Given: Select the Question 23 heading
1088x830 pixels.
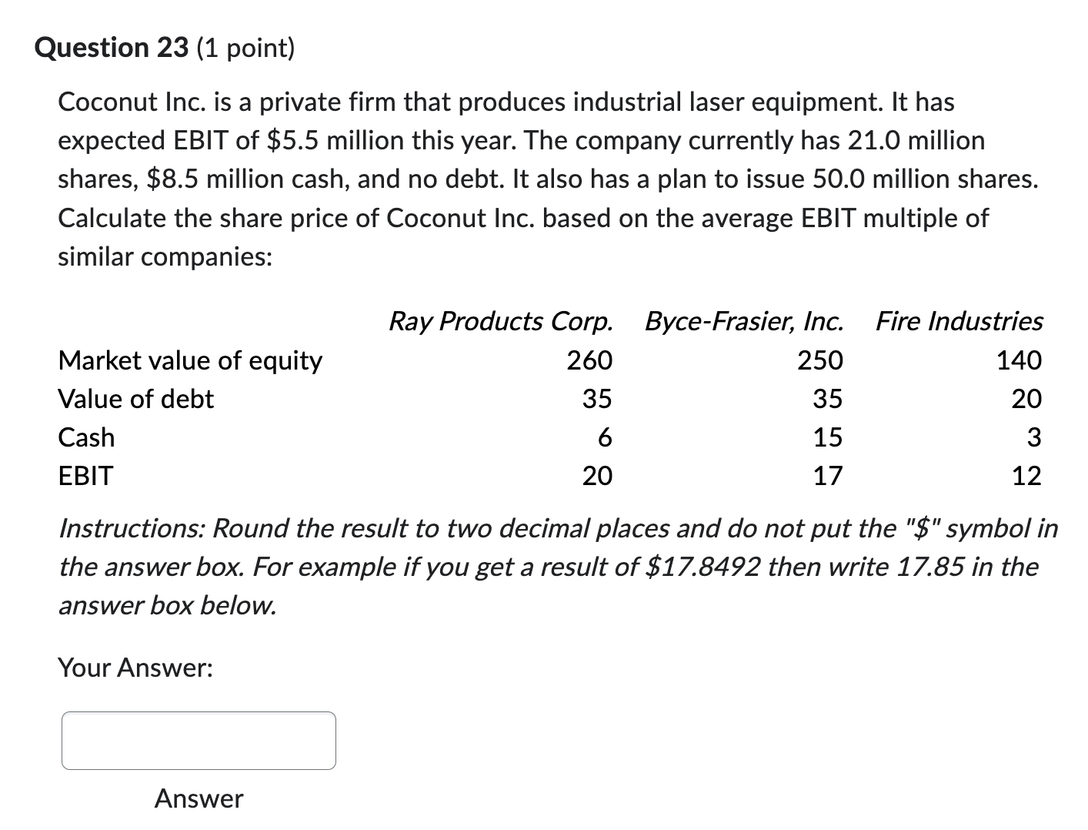Looking at the screenshot, I should tap(112, 48).
